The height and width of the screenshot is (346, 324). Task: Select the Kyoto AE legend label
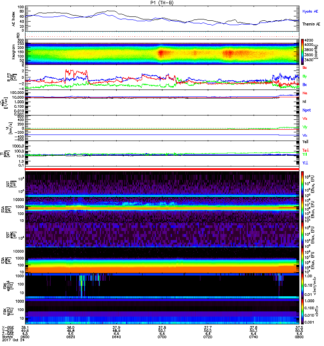(310, 11)
